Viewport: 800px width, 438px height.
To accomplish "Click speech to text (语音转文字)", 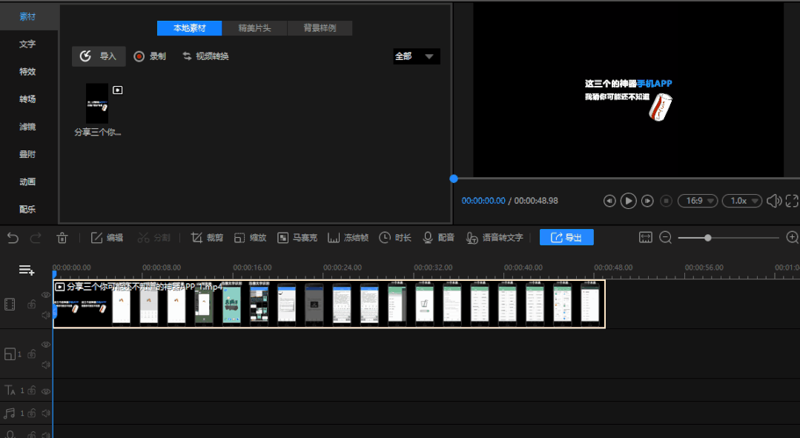I will pos(494,238).
